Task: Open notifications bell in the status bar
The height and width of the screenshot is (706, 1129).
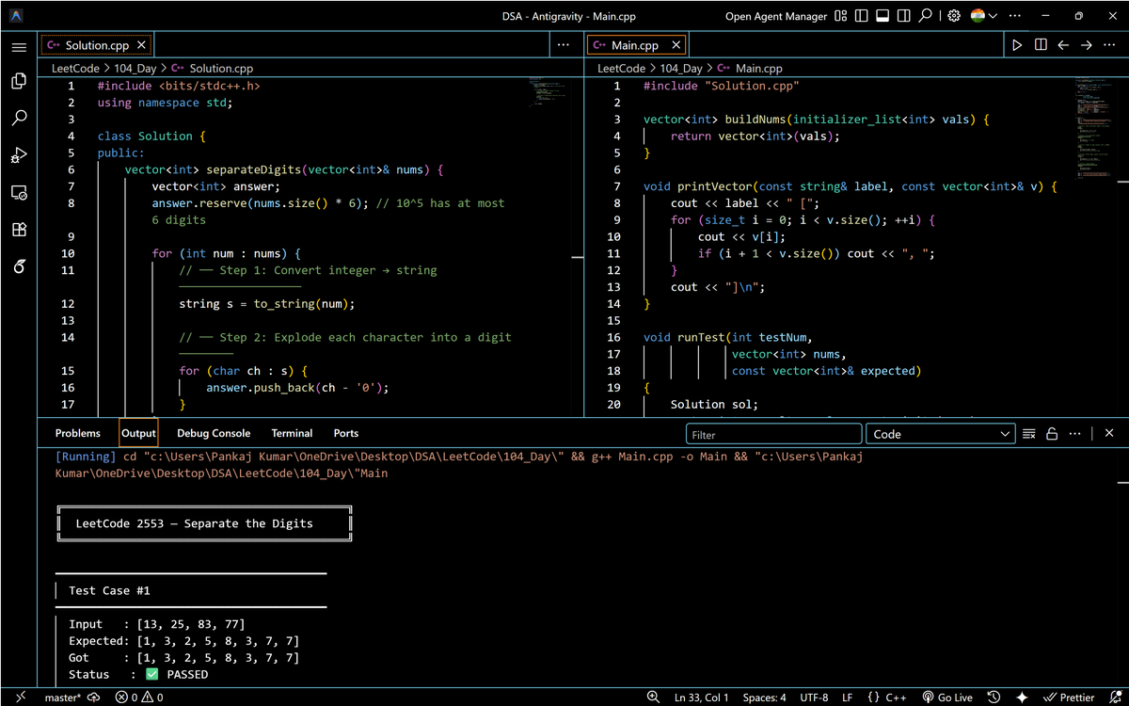Action: [1114, 698]
